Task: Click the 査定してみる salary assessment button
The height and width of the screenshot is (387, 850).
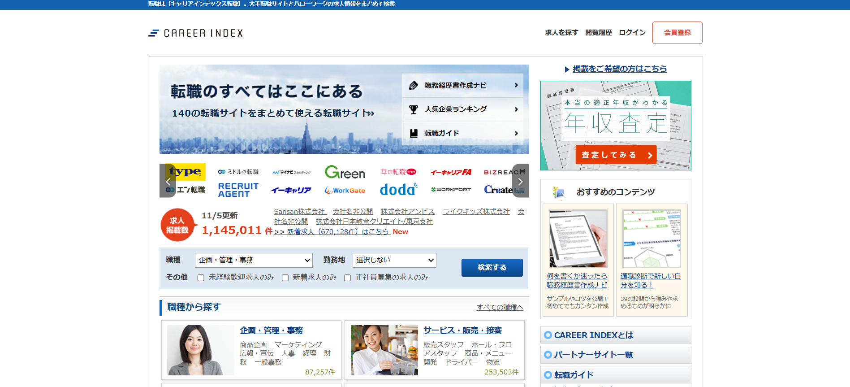Action: click(x=616, y=155)
